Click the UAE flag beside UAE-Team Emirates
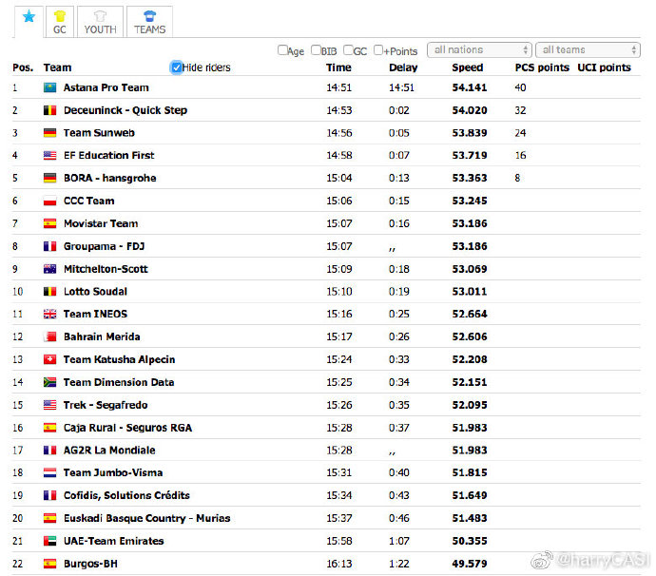This screenshot has width=656, height=576. tap(49, 541)
